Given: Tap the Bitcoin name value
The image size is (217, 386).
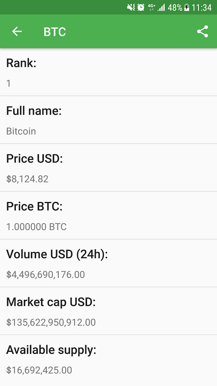Looking at the screenshot, I should pos(21,131).
